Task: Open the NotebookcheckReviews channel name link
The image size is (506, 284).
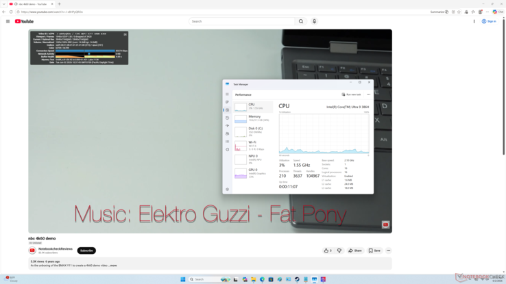Action: 55,249
